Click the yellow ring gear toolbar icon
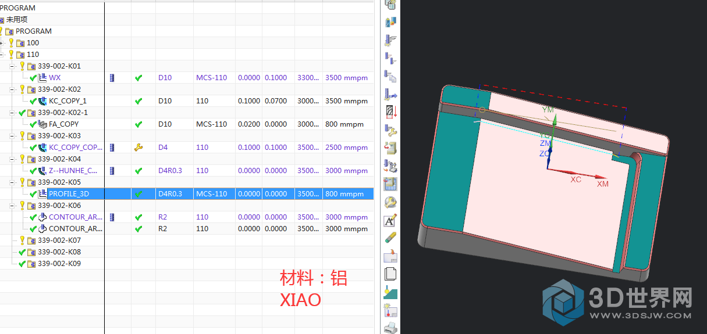 point(390,203)
